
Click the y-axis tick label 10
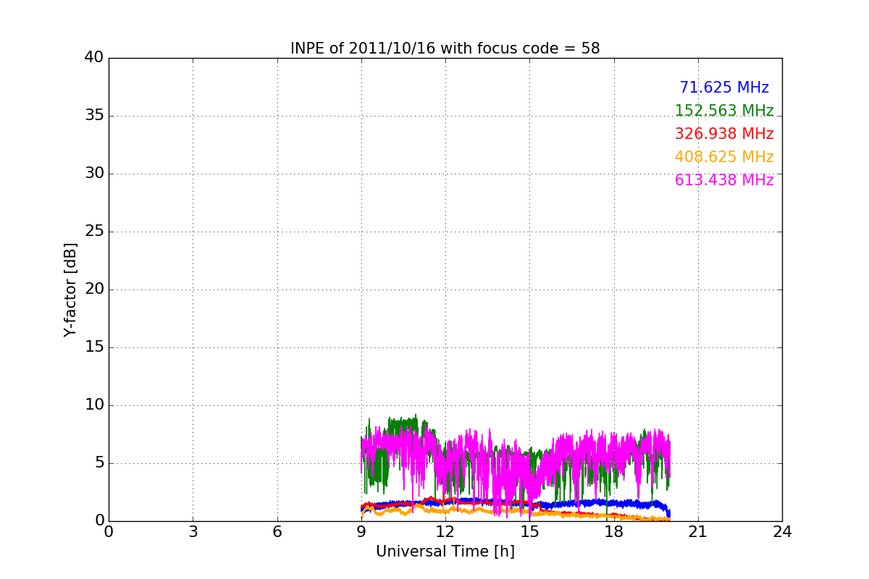(x=94, y=405)
